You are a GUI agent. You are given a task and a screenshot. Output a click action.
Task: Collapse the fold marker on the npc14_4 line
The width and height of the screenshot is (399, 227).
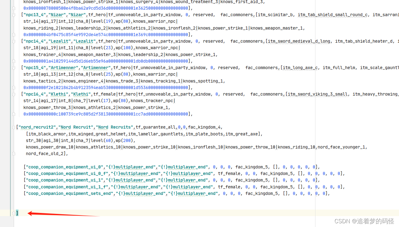pos(14,41)
